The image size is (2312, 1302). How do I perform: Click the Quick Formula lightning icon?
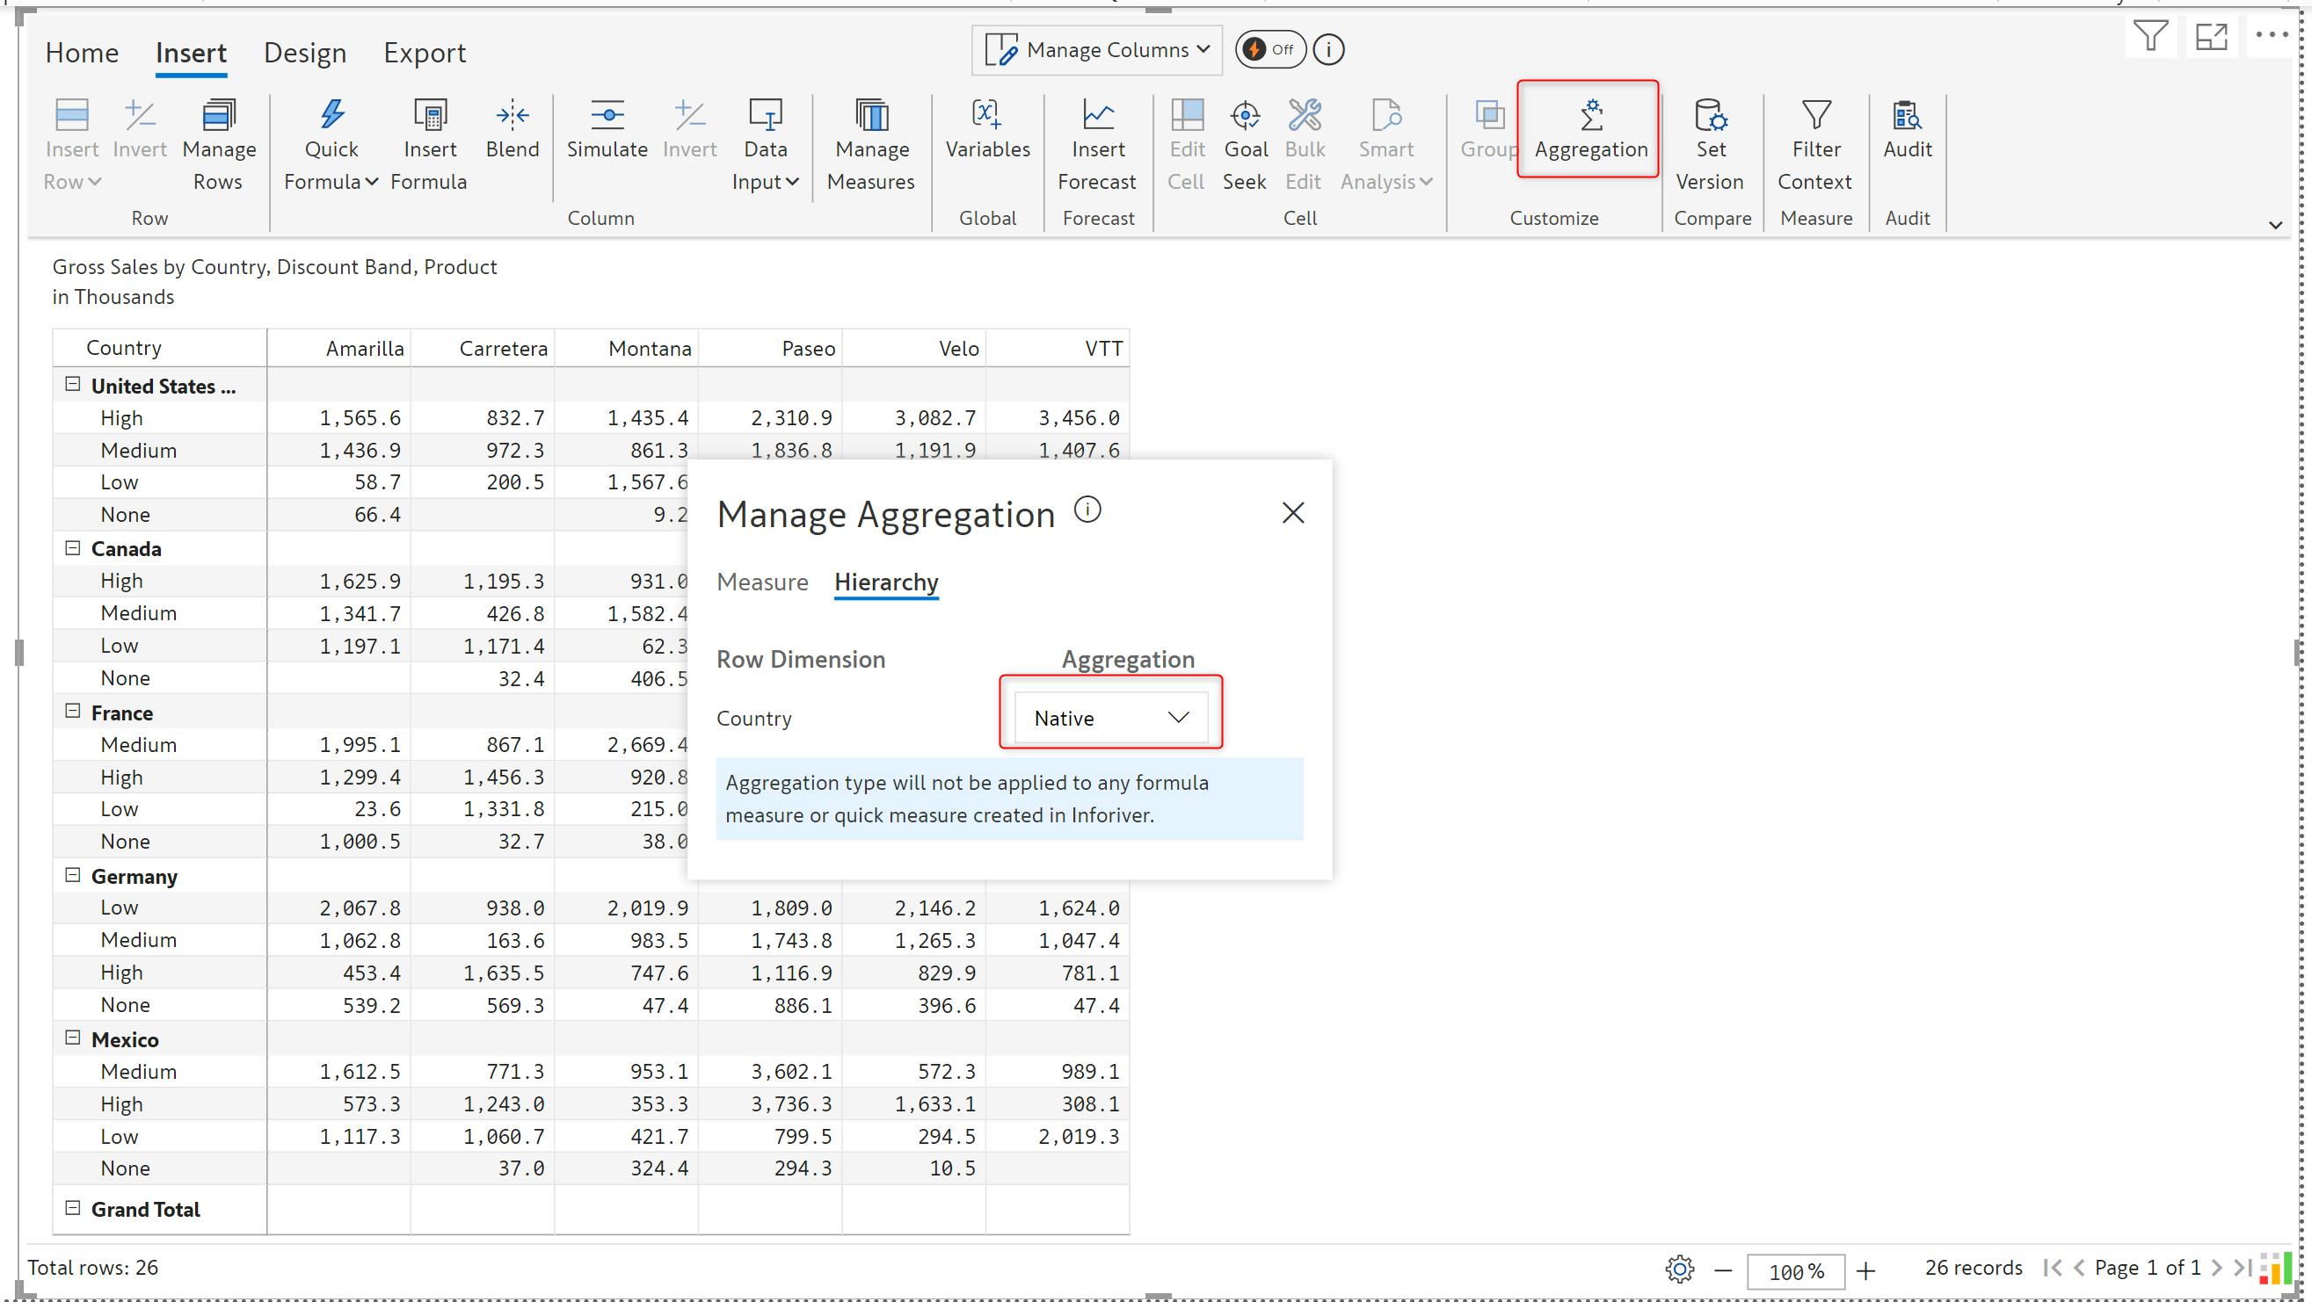331,115
